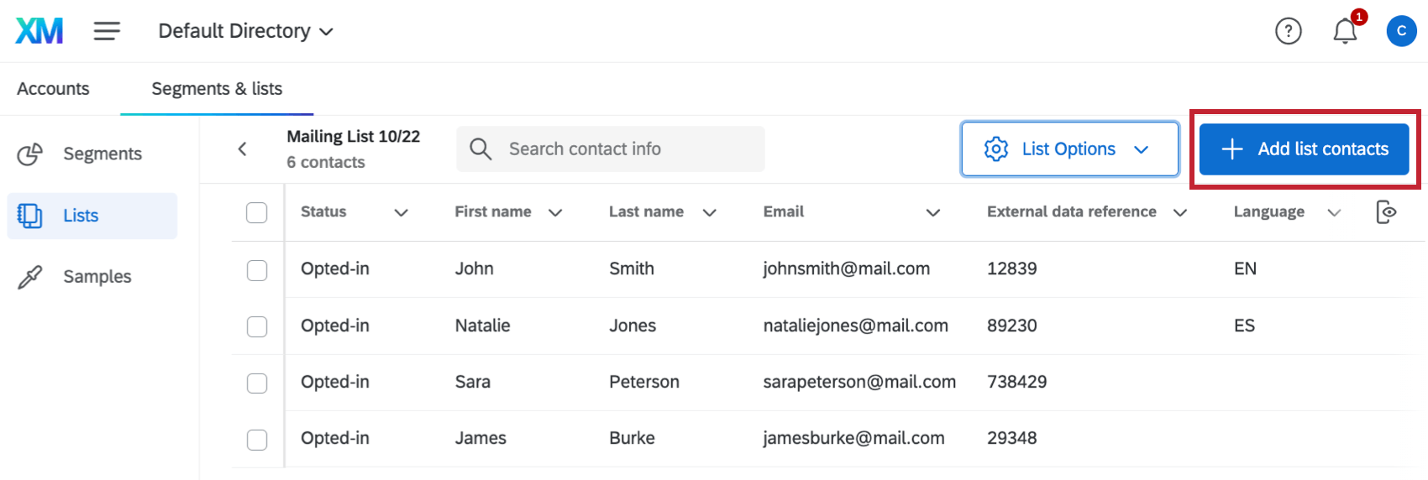The width and height of the screenshot is (1428, 480).
Task: Open the Status column dropdown arrow
Action: 402,213
